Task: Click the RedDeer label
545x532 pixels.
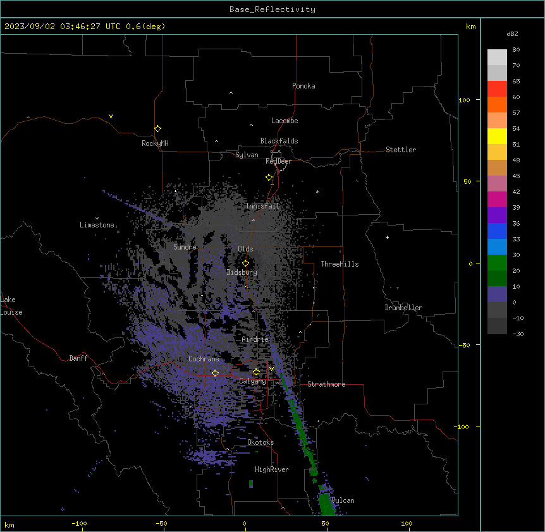Action: coord(278,161)
